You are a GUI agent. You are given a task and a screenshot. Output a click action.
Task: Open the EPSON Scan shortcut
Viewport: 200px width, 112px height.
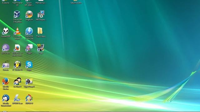click(x=17, y=98)
